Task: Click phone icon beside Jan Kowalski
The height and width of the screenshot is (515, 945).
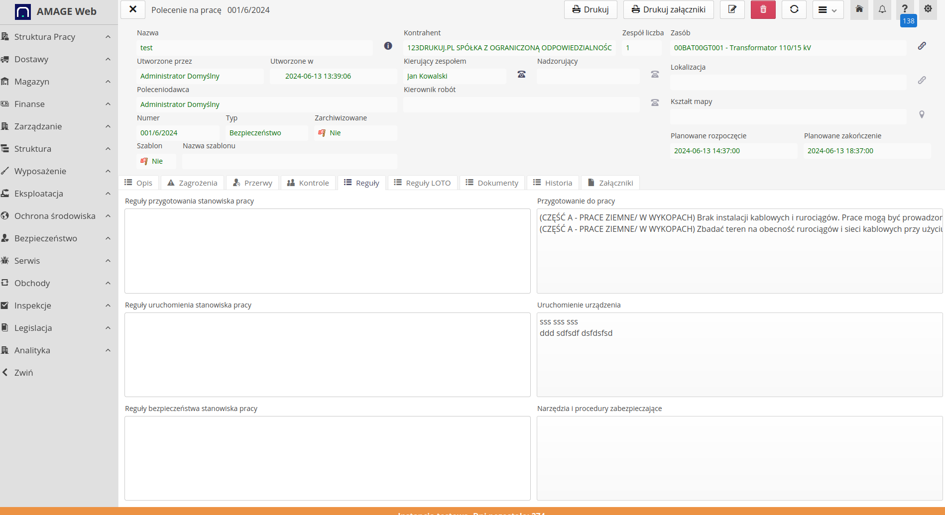Action: [521, 74]
